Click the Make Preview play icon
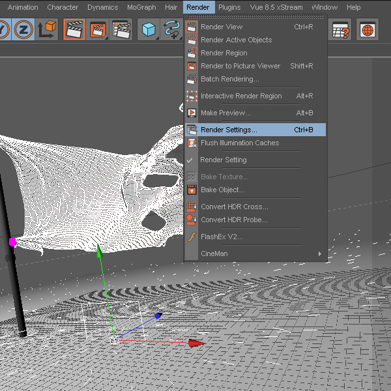Screen dimensions: 391x391 [192, 113]
